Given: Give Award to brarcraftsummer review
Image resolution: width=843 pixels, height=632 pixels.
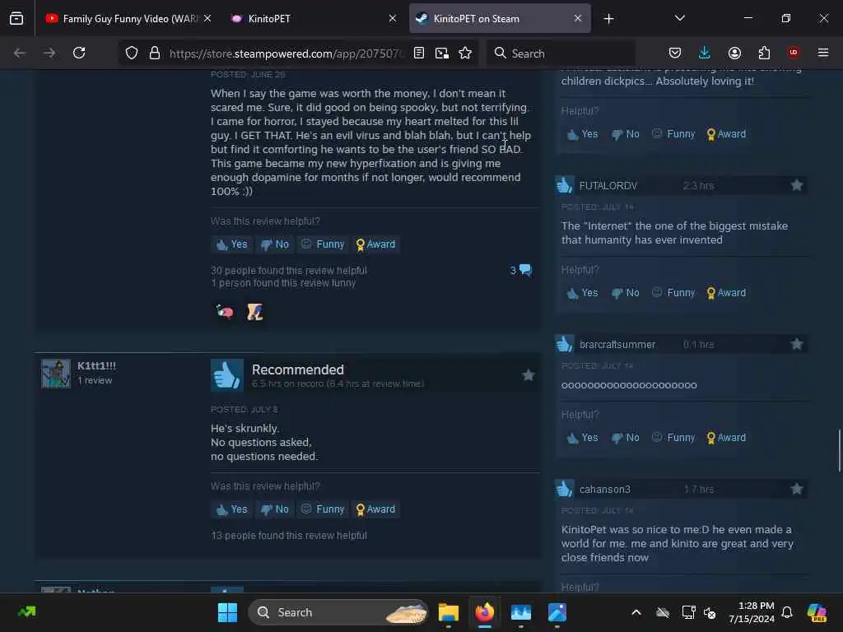Looking at the screenshot, I should pyautogui.click(x=726, y=438).
